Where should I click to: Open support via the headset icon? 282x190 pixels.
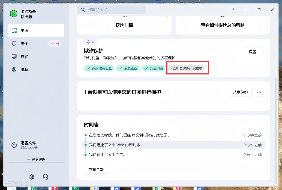(46, 177)
